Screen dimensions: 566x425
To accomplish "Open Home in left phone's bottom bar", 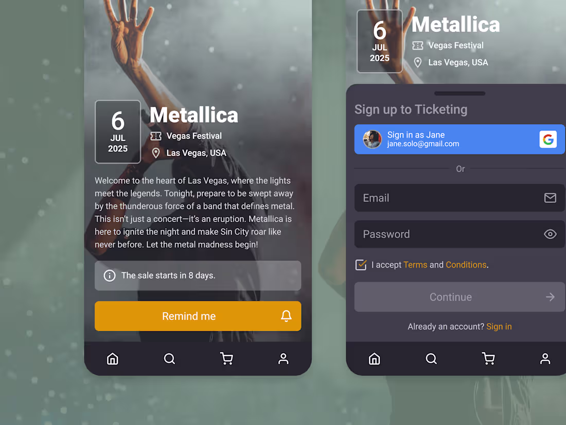I will click(113, 359).
